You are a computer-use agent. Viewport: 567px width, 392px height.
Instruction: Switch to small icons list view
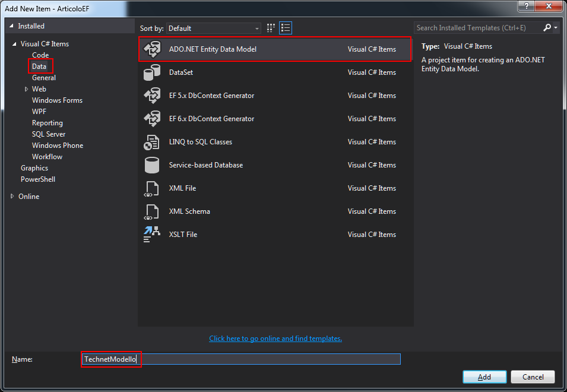pyautogui.click(x=286, y=28)
